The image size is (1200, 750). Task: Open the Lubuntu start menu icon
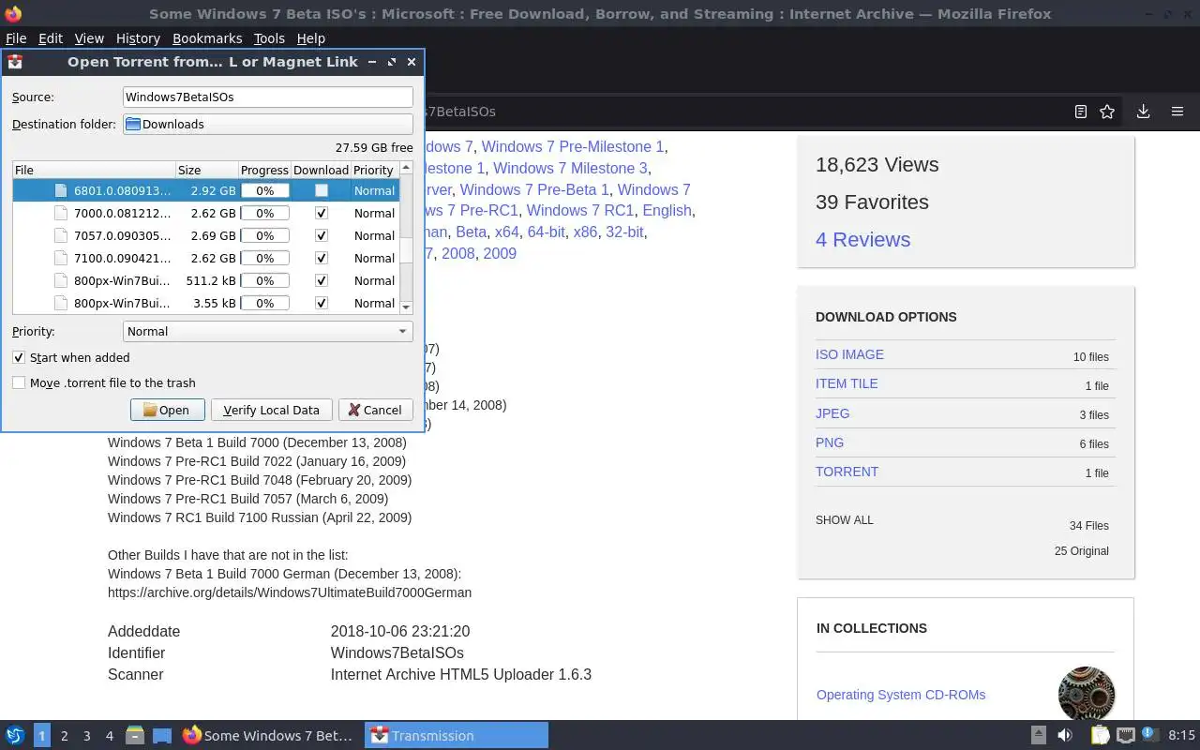tap(15, 736)
